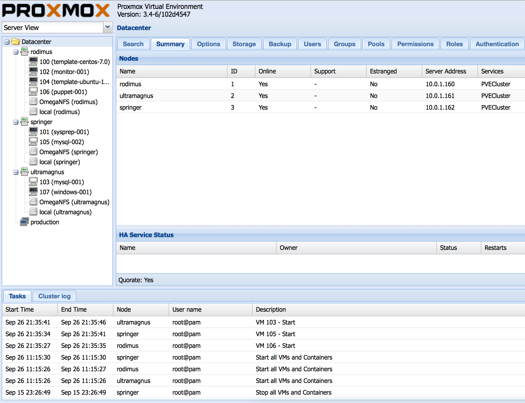Click OmegaNFS (rodimus) storage icon
This screenshot has height=403, width=525.
point(33,102)
